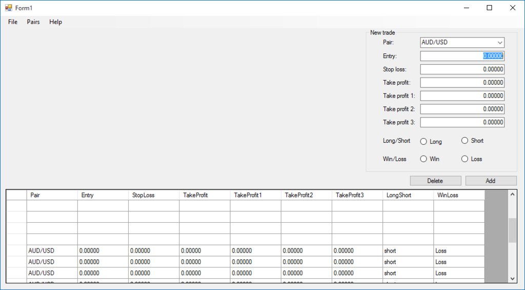525x290 pixels.
Task: Click the scrollbar up arrow in grid
Action: pos(512,195)
